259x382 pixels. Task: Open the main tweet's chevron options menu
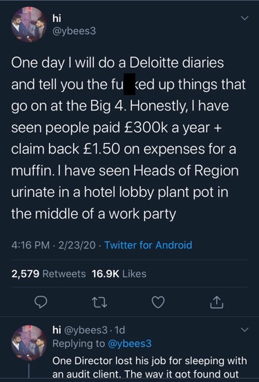pyautogui.click(x=244, y=18)
